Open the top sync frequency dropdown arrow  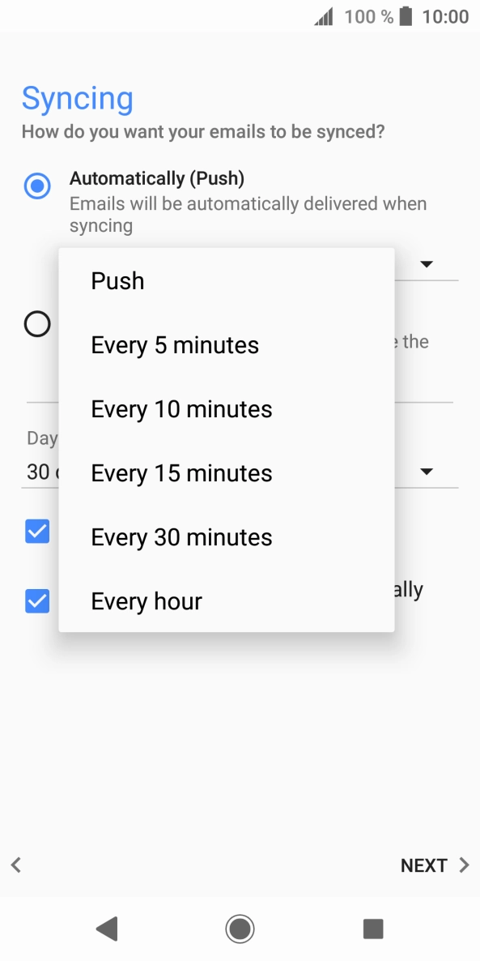(427, 263)
